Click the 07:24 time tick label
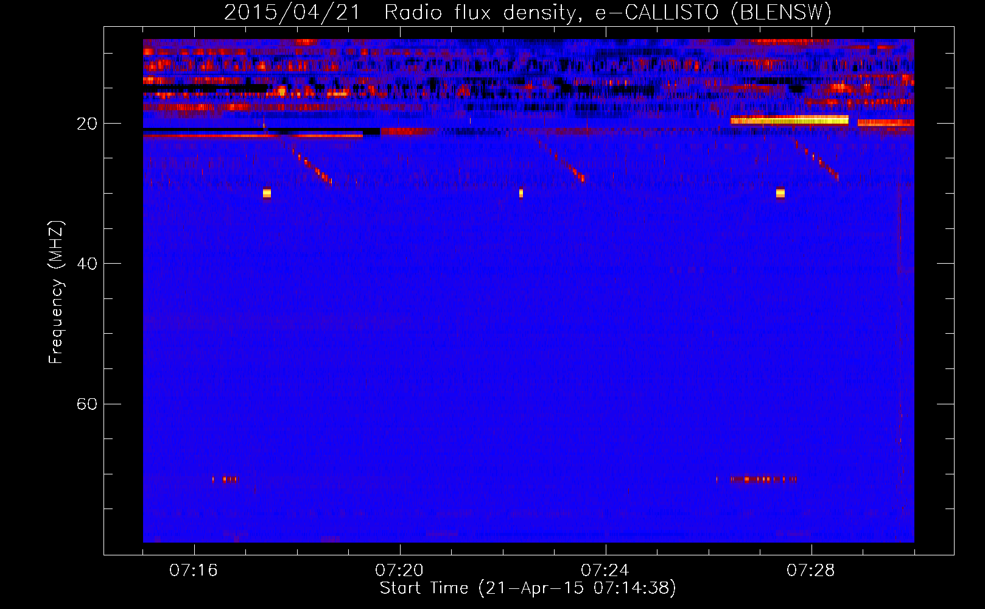The width and height of the screenshot is (985, 609). 605,571
